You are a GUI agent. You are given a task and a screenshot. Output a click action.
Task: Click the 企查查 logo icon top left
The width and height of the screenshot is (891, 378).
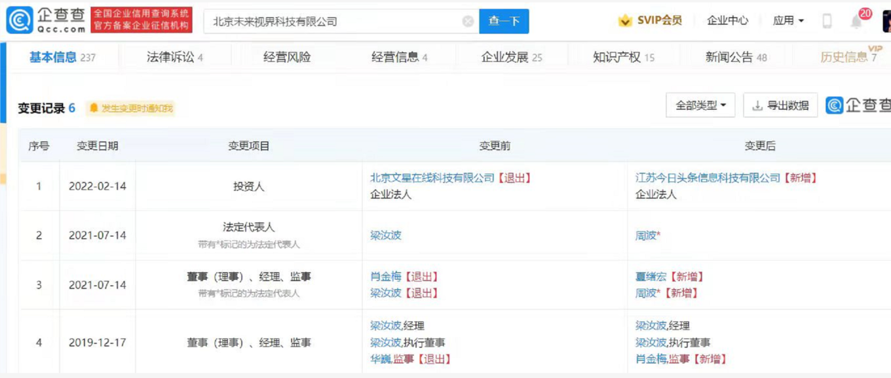pos(20,20)
